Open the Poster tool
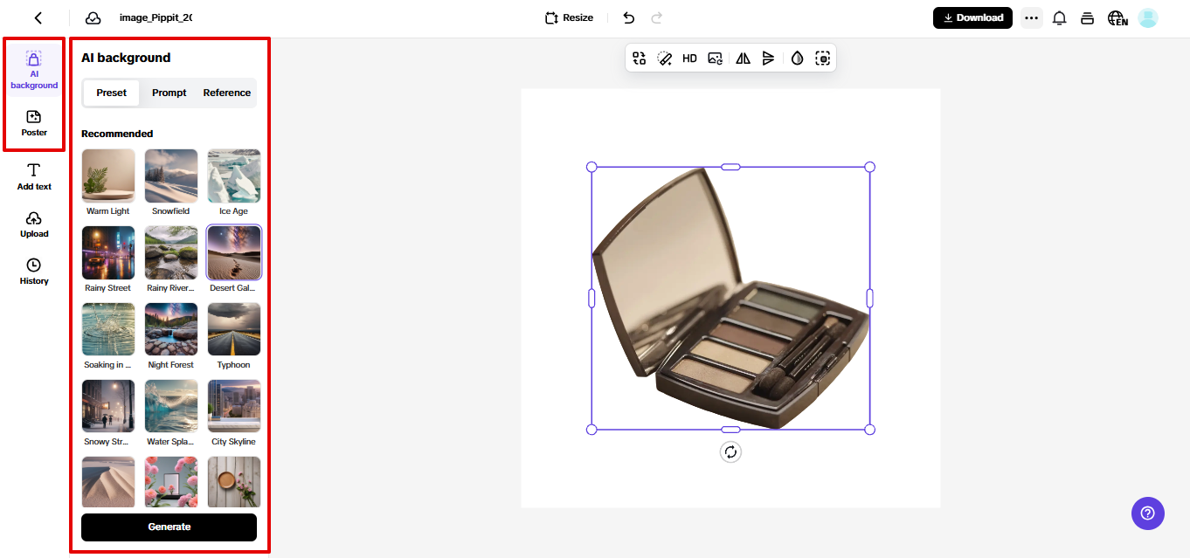1190x558 pixels. (33, 123)
